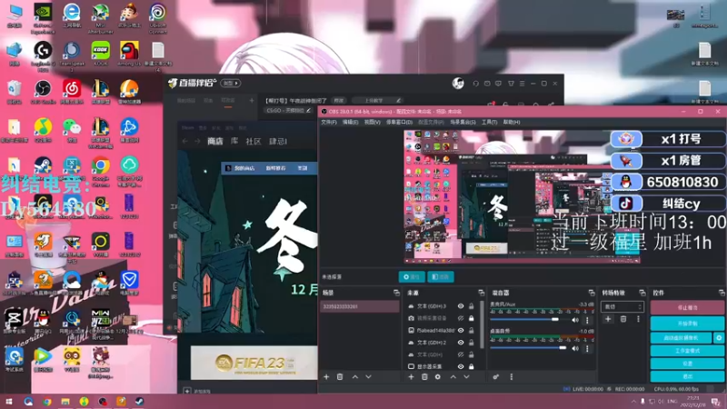This screenshot has height=409, width=727.
Task: Open Google Chrome desktop shortcut
Action: click(100, 171)
